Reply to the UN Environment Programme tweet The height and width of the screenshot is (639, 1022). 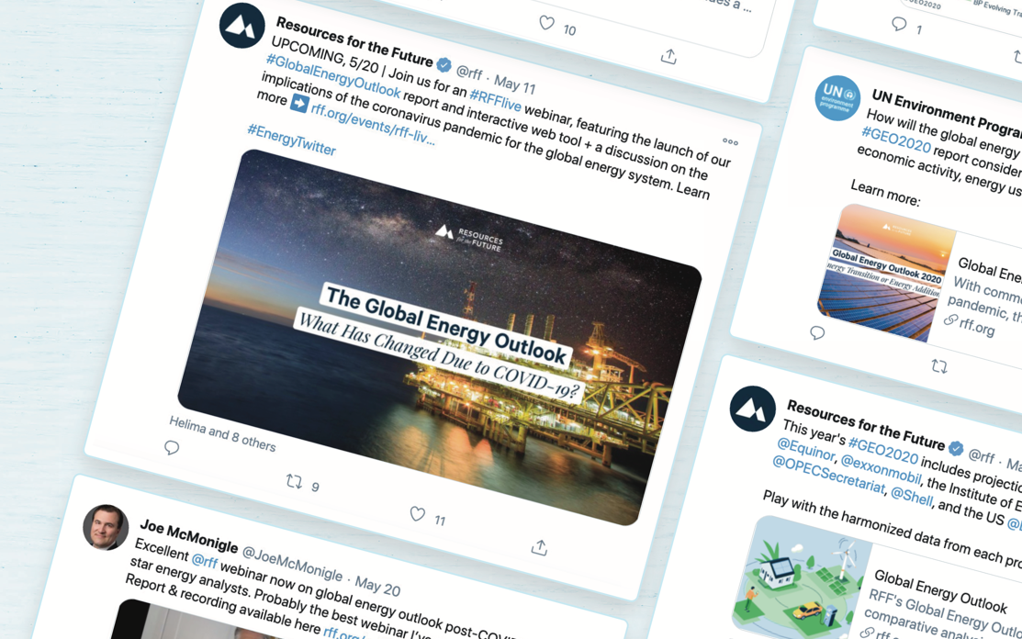pyautogui.click(x=817, y=333)
